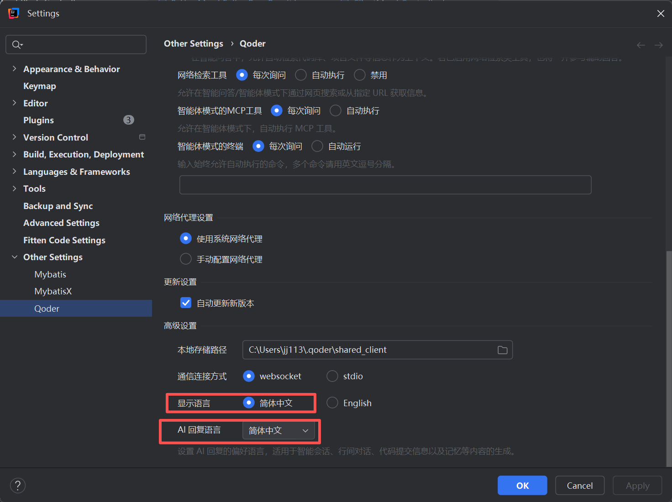The image size is (672, 502).
Task: Select Qoder in settings tree
Action: click(76, 309)
